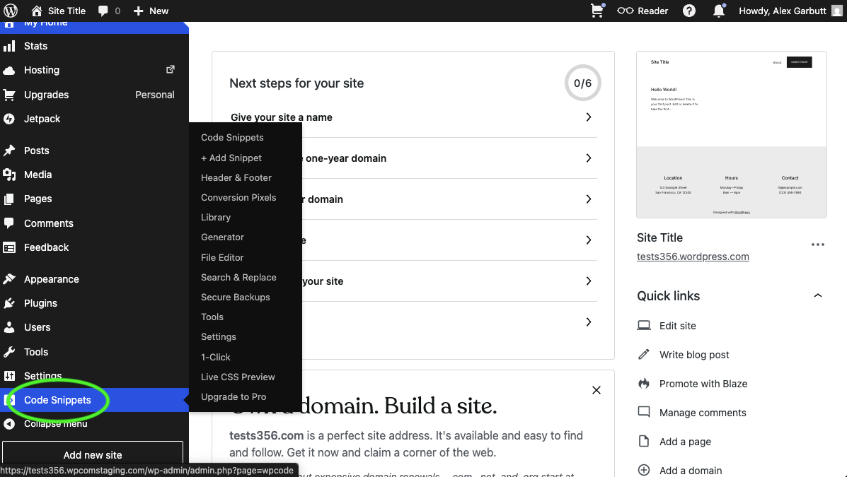Open Live CSS Preview submenu item
Screen dimensions: 847x477
[x=238, y=377]
